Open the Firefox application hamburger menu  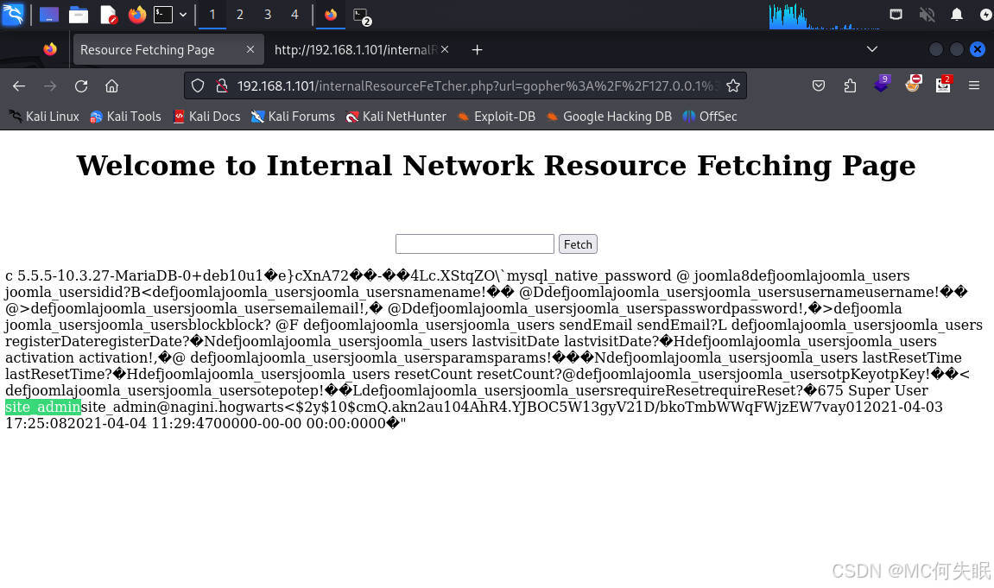coord(974,85)
